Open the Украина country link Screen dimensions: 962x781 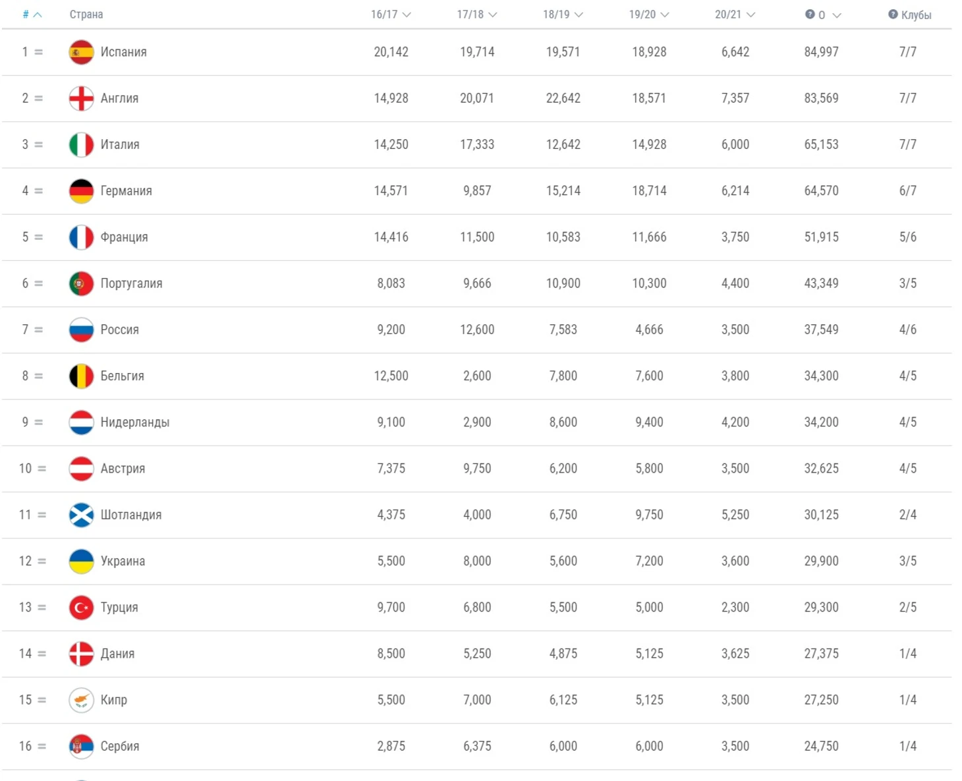(123, 562)
